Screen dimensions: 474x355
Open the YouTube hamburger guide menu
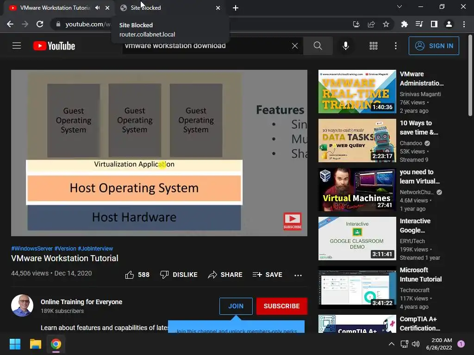[x=17, y=46]
